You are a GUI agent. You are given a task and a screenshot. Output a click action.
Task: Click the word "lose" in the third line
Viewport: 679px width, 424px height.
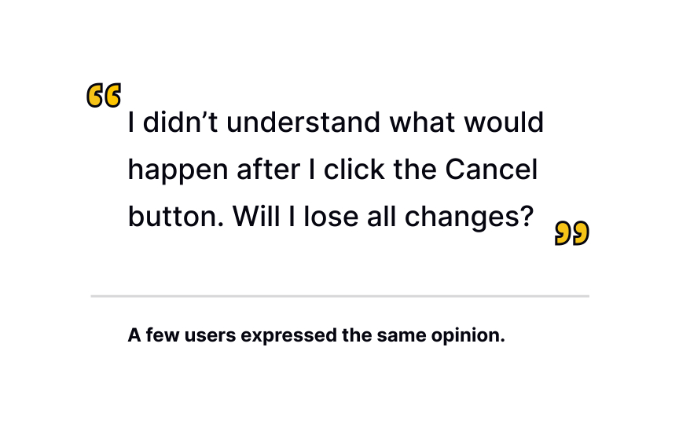(331, 217)
